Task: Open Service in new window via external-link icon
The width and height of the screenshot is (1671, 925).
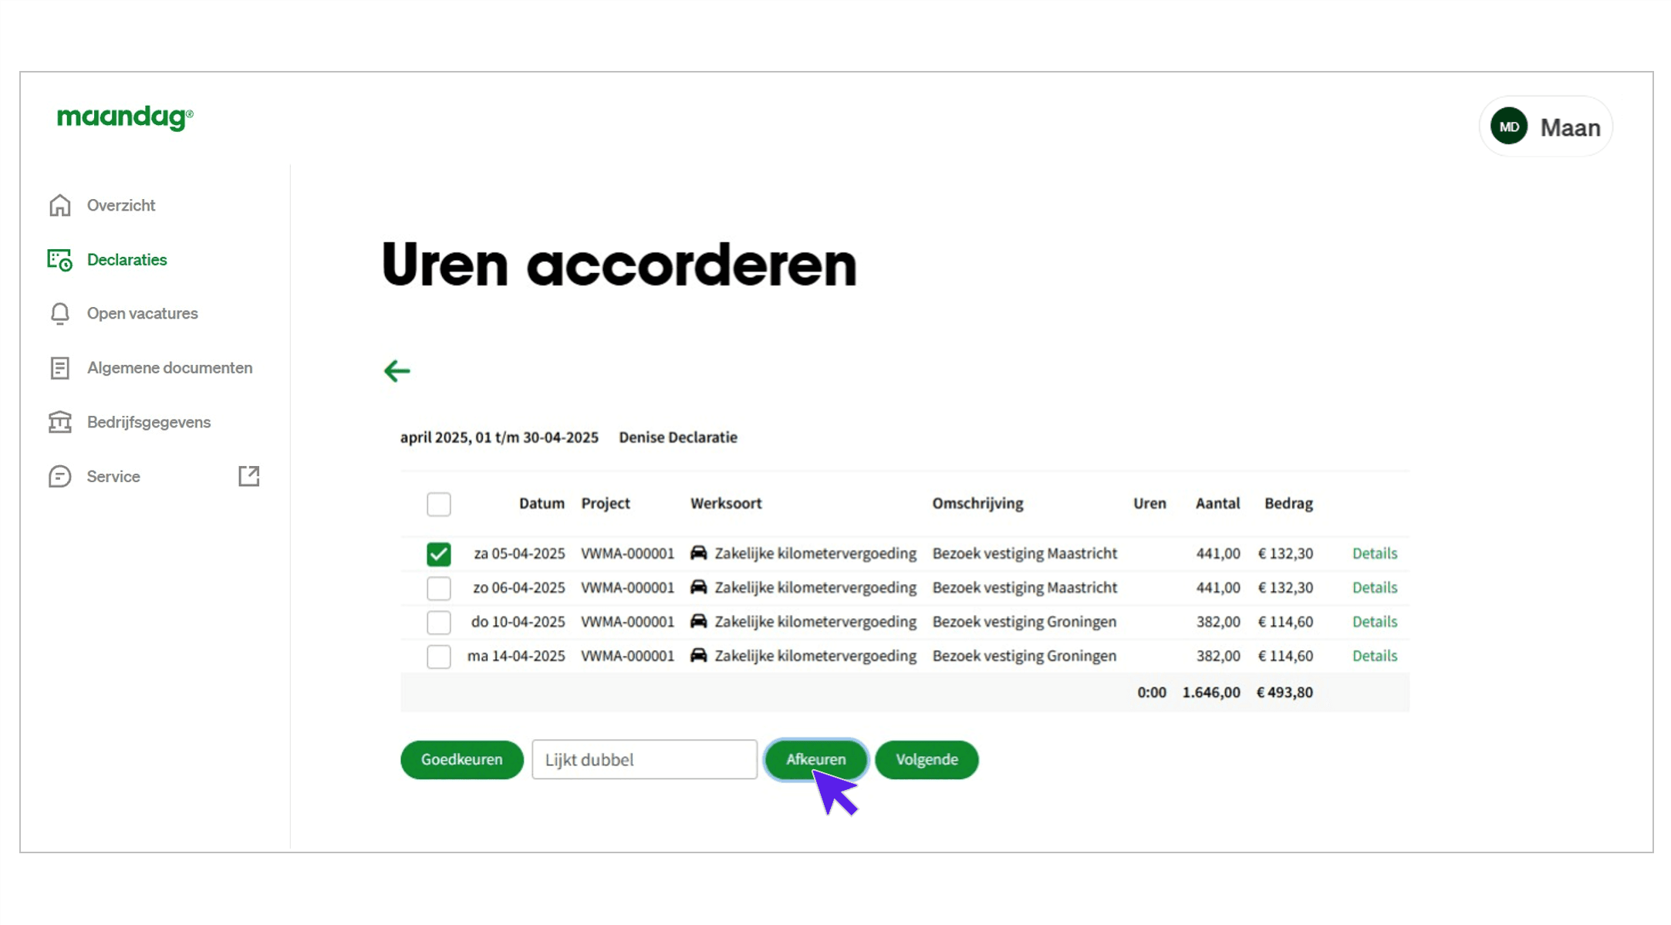Action: point(248,476)
